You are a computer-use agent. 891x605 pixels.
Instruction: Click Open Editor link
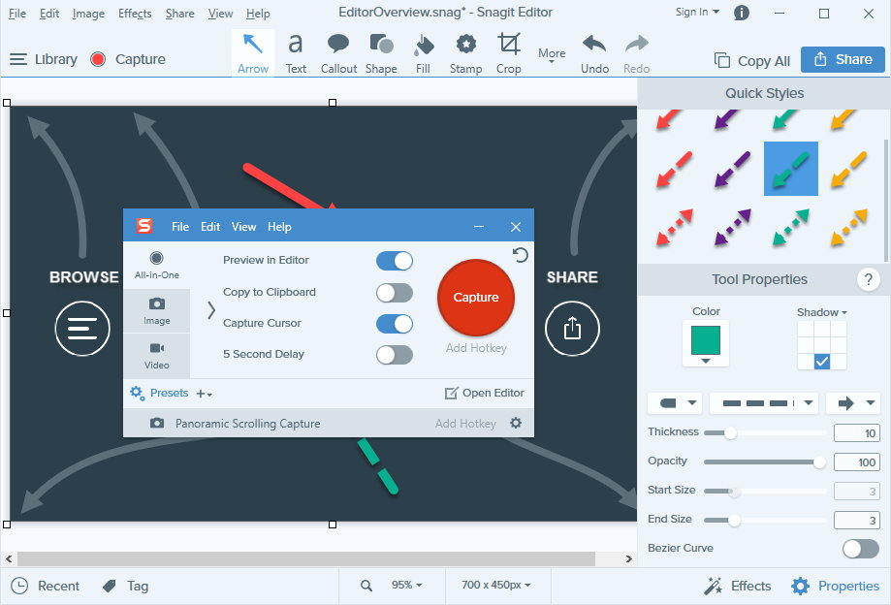tap(485, 393)
